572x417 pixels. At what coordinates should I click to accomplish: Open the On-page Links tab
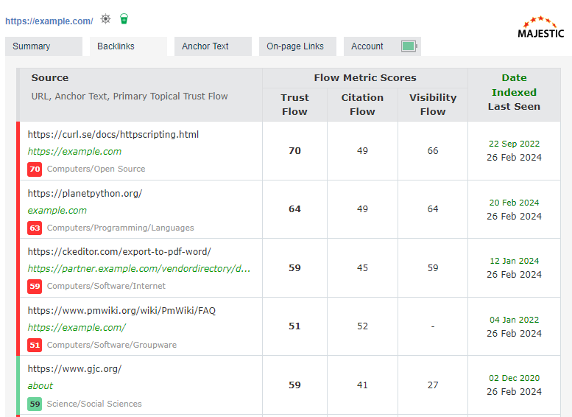pyautogui.click(x=295, y=46)
